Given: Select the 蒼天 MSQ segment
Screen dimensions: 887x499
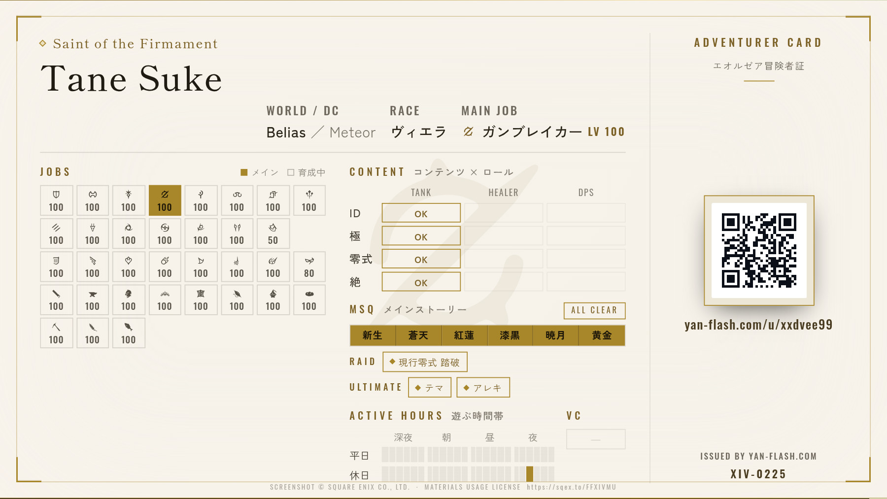Looking at the screenshot, I should tap(418, 335).
